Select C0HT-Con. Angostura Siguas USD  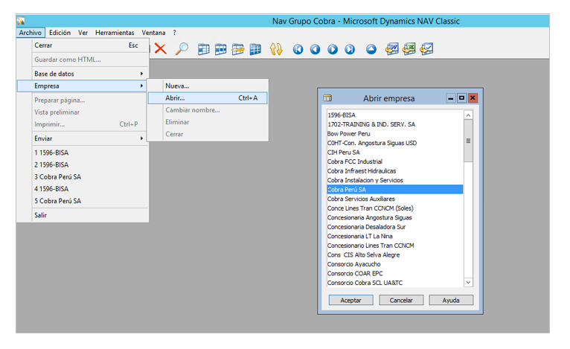pos(395,143)
